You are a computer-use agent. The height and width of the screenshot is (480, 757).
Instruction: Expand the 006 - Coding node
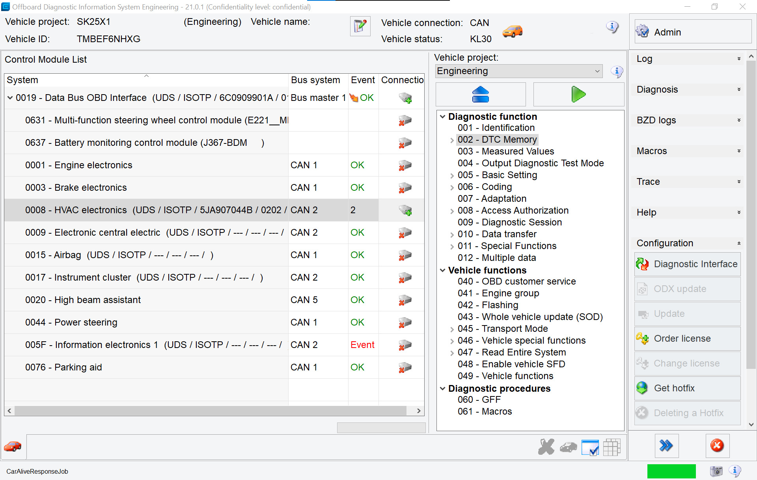pos(452,187)
